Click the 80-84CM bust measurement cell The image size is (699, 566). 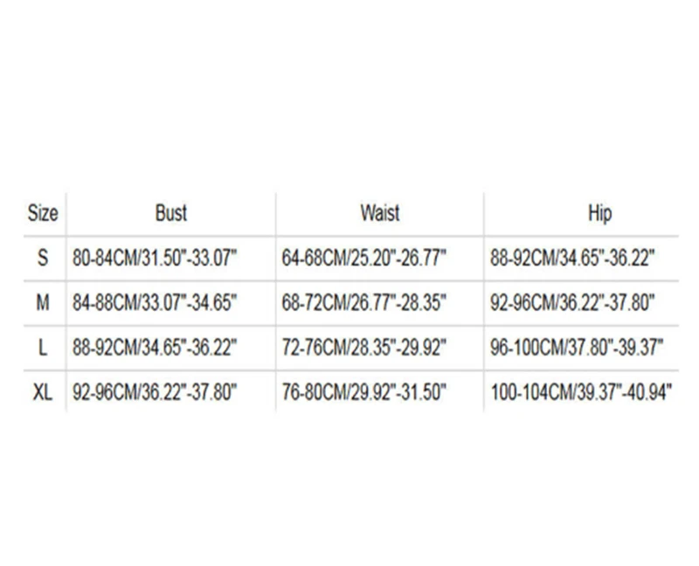[x=155, y=258]
